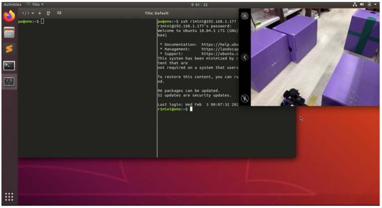The width and height of the screenshot is (382, 208).
Task: Open the Activities overview
Action: coord(12,4)
